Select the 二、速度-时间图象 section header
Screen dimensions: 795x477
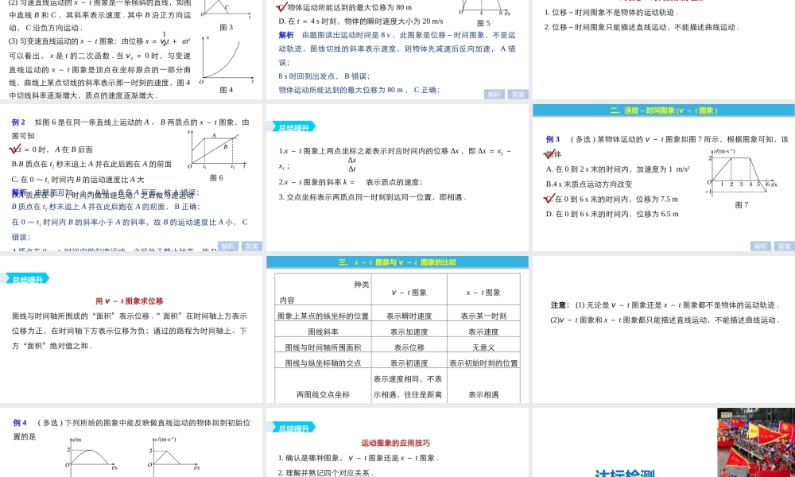(664, 111)
